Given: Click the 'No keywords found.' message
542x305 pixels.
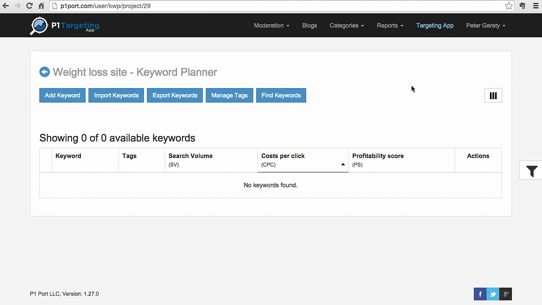Looking at the screenshot, I should click(271, 185).
